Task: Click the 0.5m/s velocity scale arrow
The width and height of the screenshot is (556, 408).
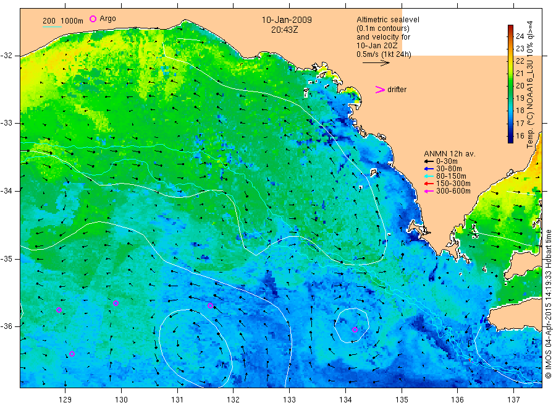Action: click(x=376, y=63)
